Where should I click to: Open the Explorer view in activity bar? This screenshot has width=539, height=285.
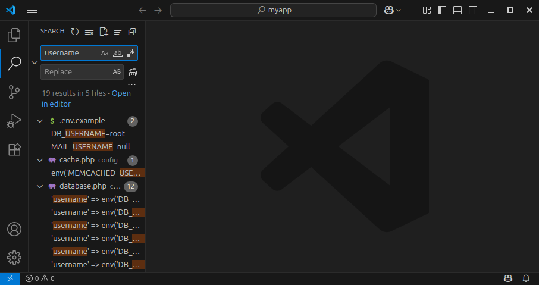[x=14, y=35]
